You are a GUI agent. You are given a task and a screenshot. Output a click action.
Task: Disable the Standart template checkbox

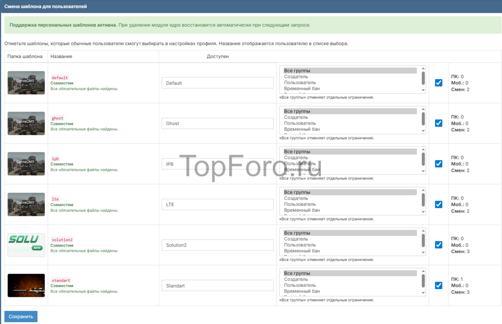pyautogui.click(x=439, y=285)
